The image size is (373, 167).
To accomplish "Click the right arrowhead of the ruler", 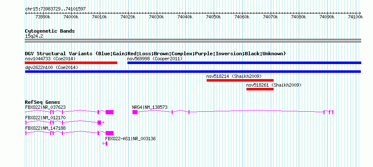I will point(360,13).
